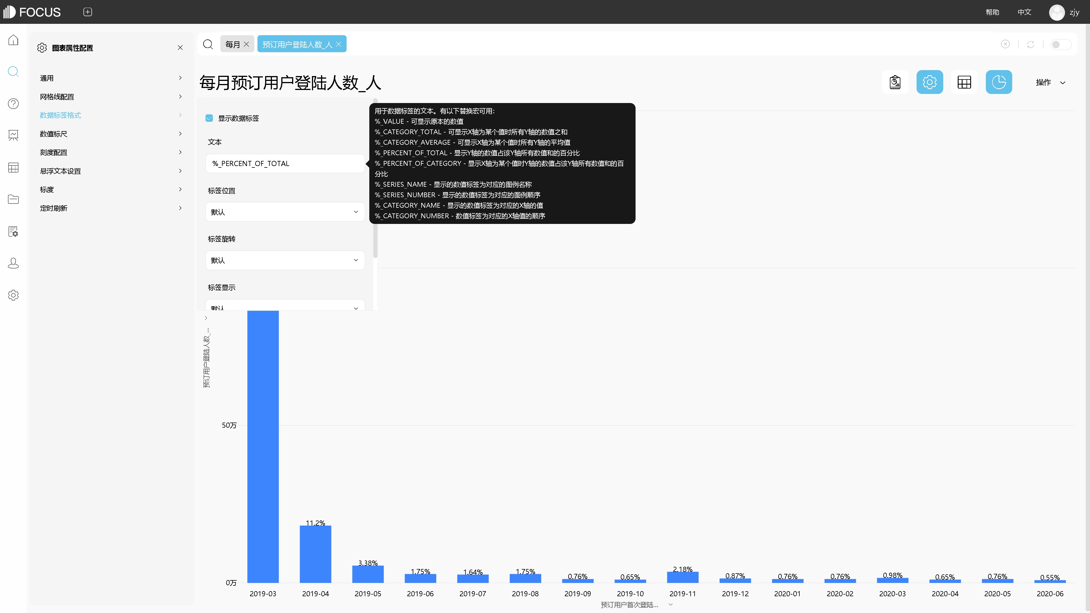Viewport: 1090px width, 613px height.
Task: Open the data table sidebar icon
Action: tap(14, 167)
